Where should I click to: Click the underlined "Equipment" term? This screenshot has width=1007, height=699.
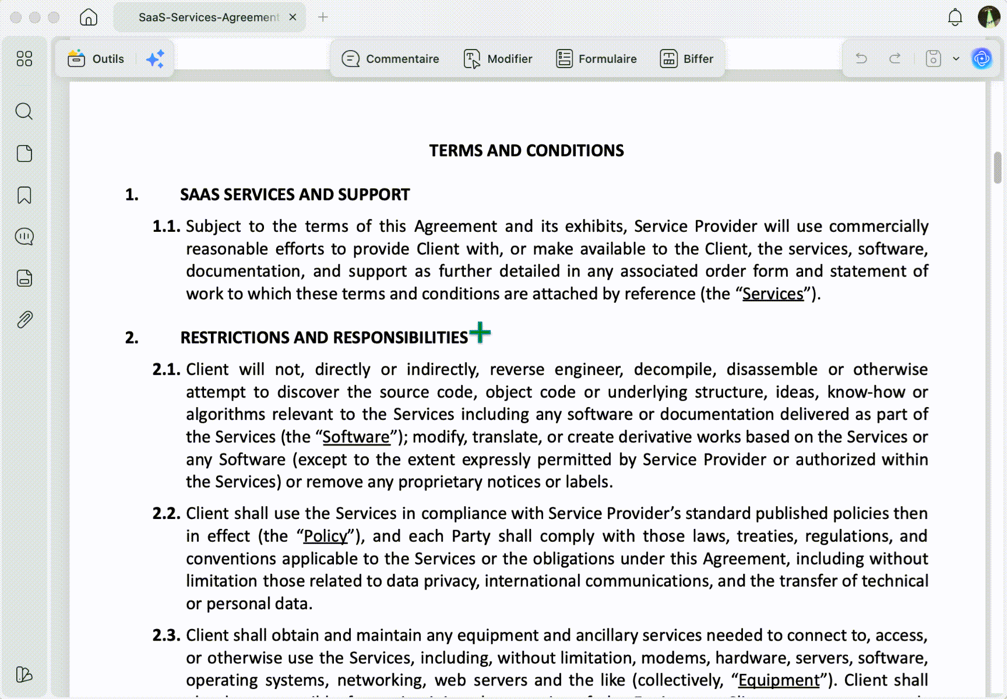[779, 680]
